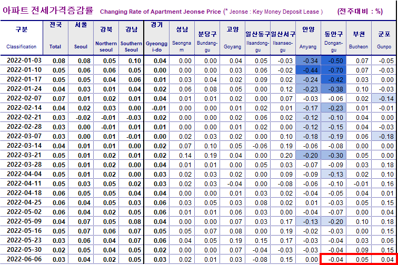This screenshot has width=398, height=265.
Task: Click the 부천 Bucheon column header
Action: point(359,38)
